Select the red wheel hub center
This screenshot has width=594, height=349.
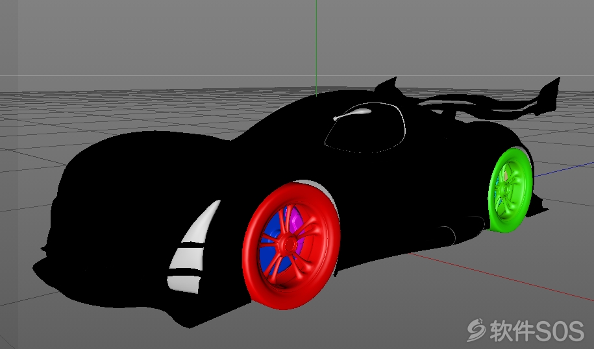[x=290, y=245]
